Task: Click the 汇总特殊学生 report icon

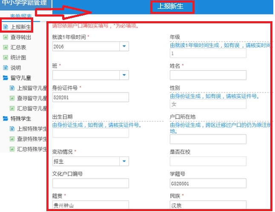Action: coord(12,149)
